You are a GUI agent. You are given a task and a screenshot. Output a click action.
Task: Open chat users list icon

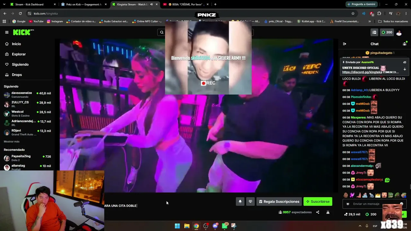pyautogui.click(x=405, y=44)
